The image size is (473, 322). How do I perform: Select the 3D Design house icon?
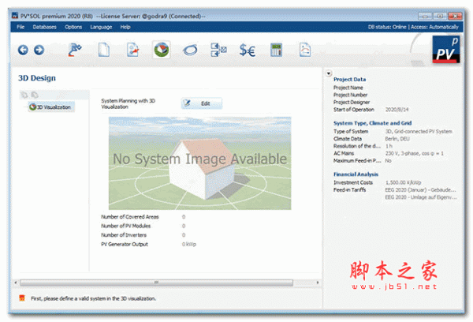162,50
